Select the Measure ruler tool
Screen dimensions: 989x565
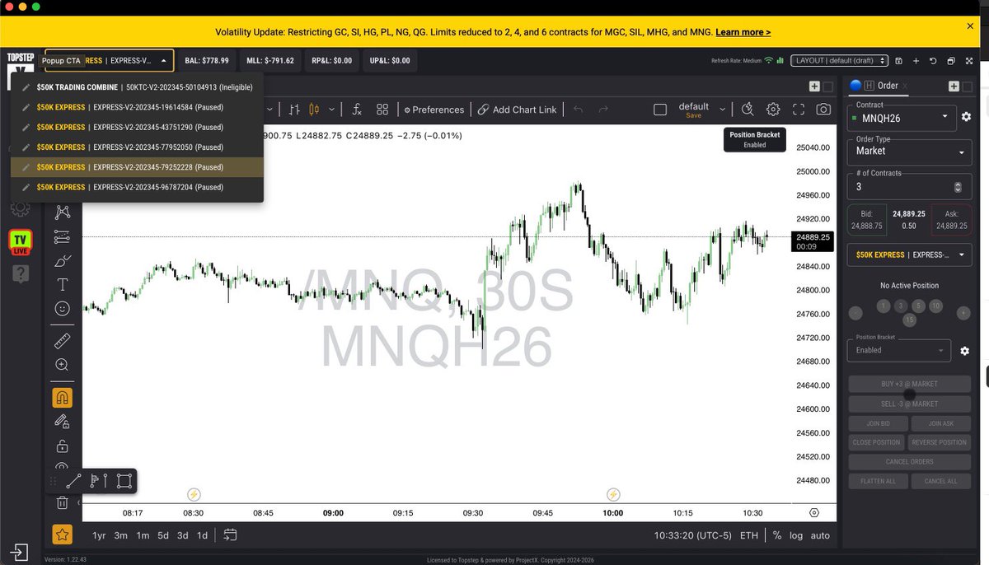pos(62,340)
